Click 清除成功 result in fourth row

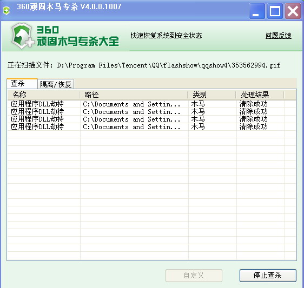(253, 126)
